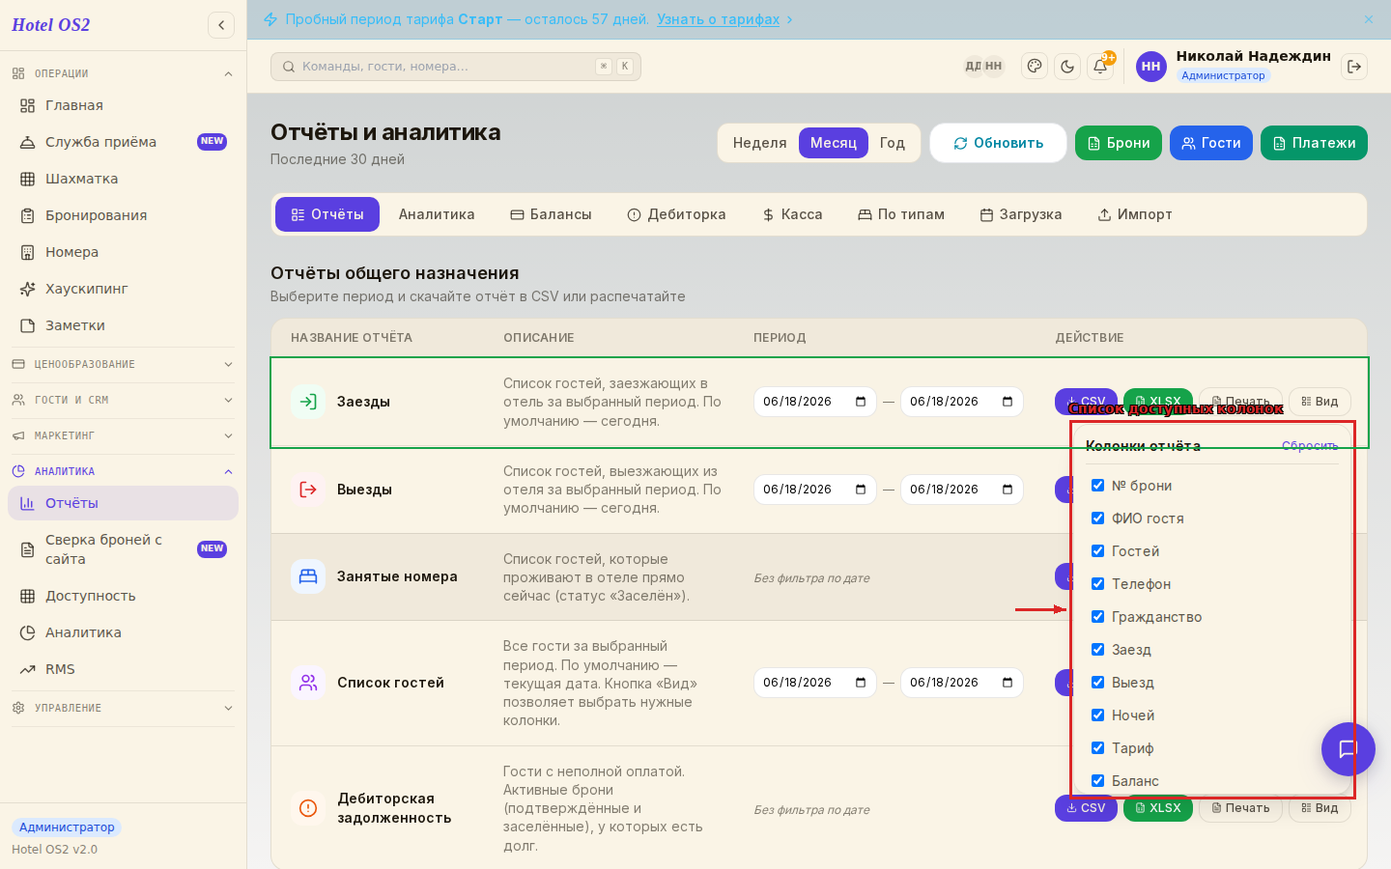
Task: Open Заезды start date calendar picker
Action: [861, 402]
